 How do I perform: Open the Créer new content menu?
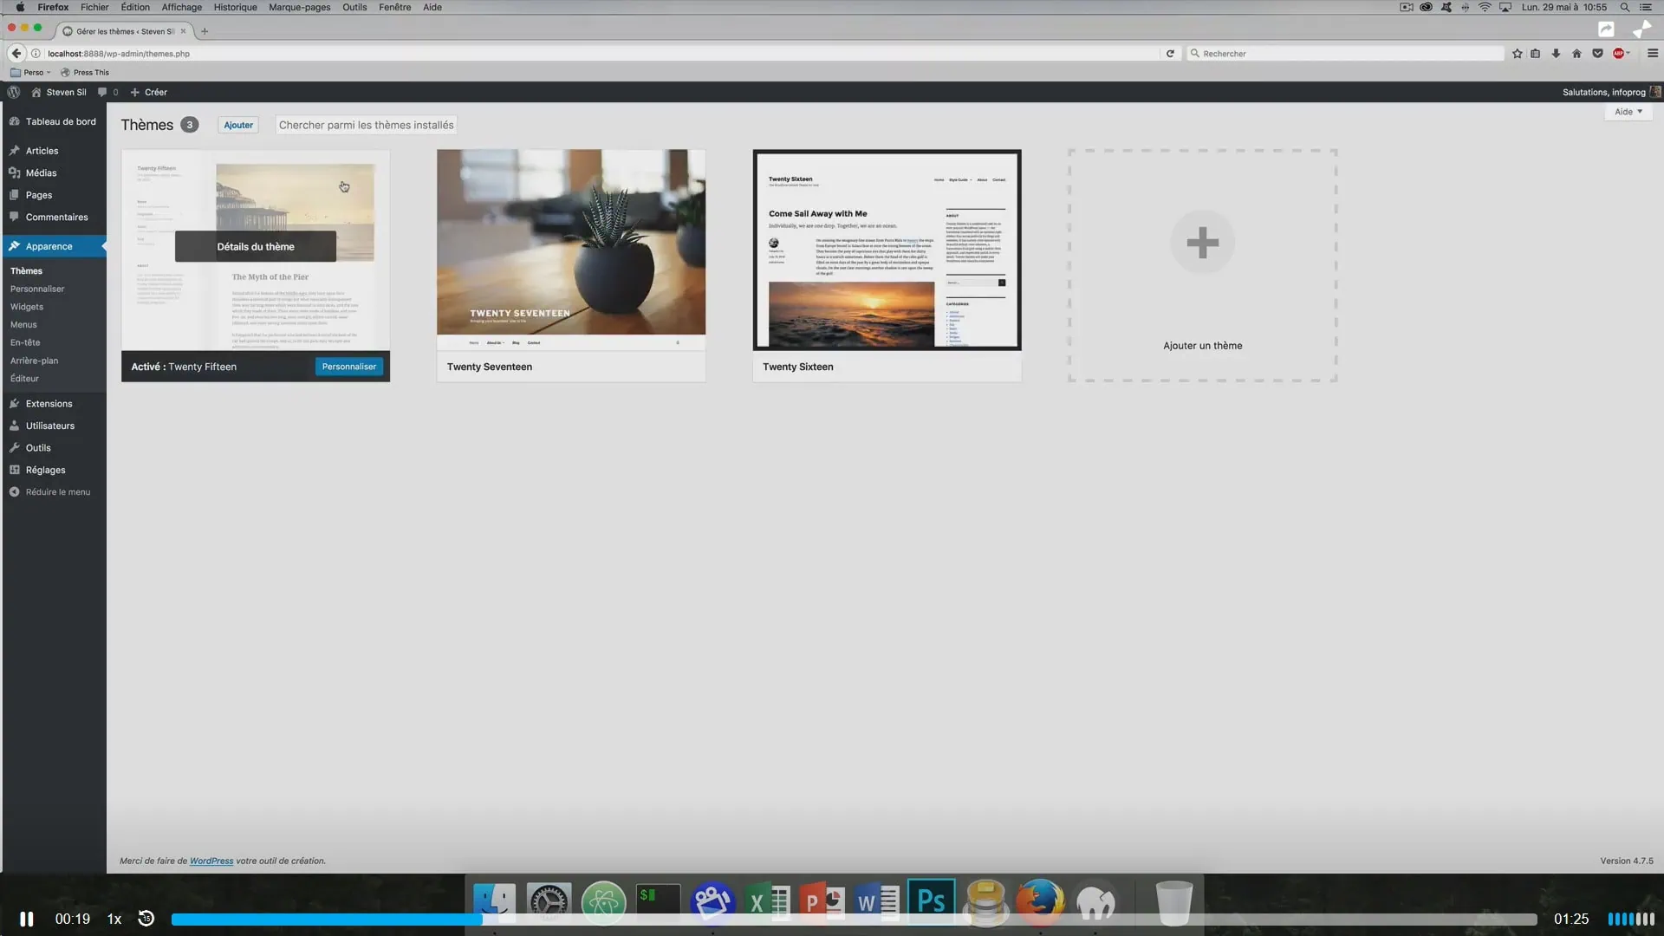(x=149, y=92)
